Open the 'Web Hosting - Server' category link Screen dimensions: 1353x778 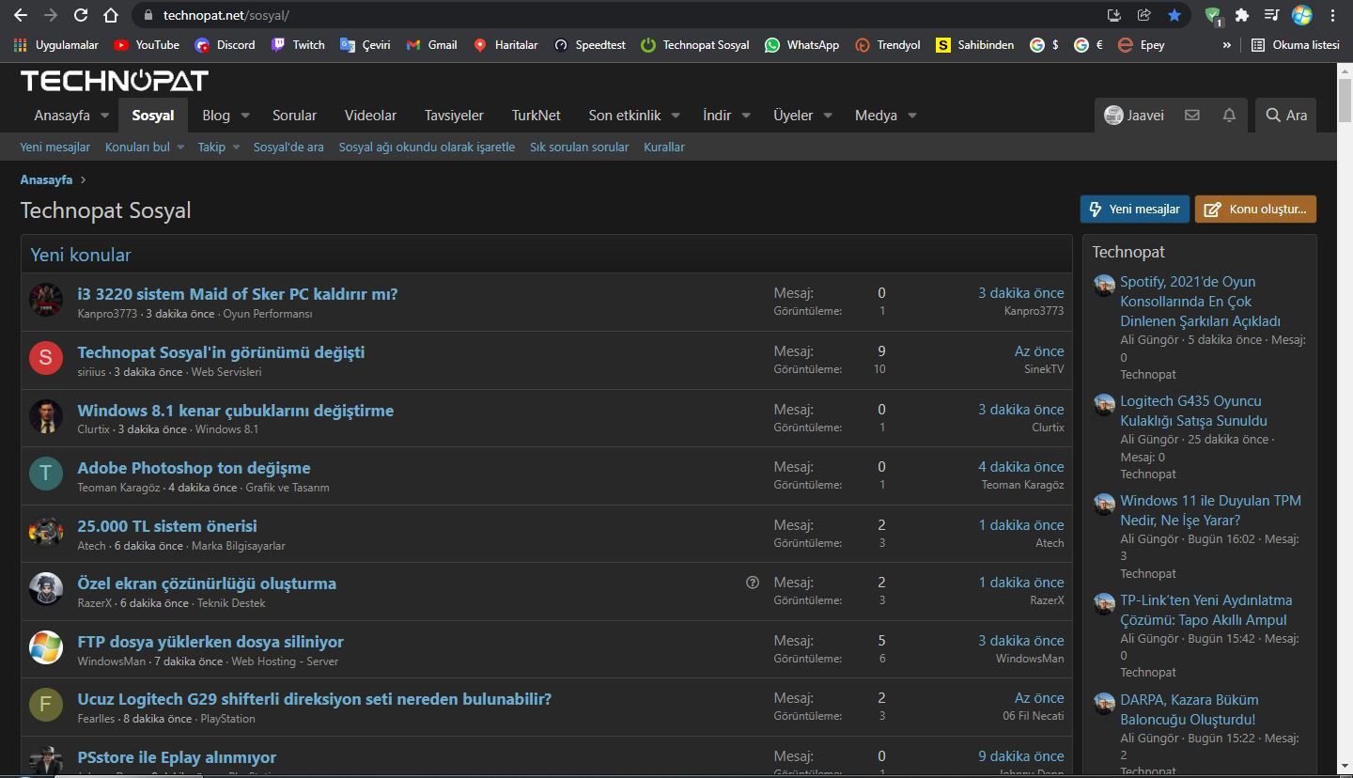(x=285, y=661)
